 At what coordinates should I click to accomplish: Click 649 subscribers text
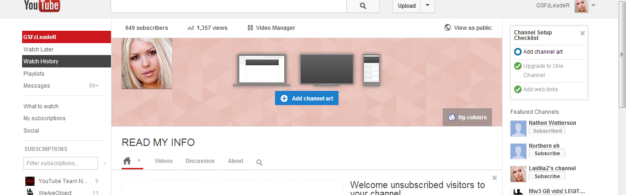click(x=146, y=28)
